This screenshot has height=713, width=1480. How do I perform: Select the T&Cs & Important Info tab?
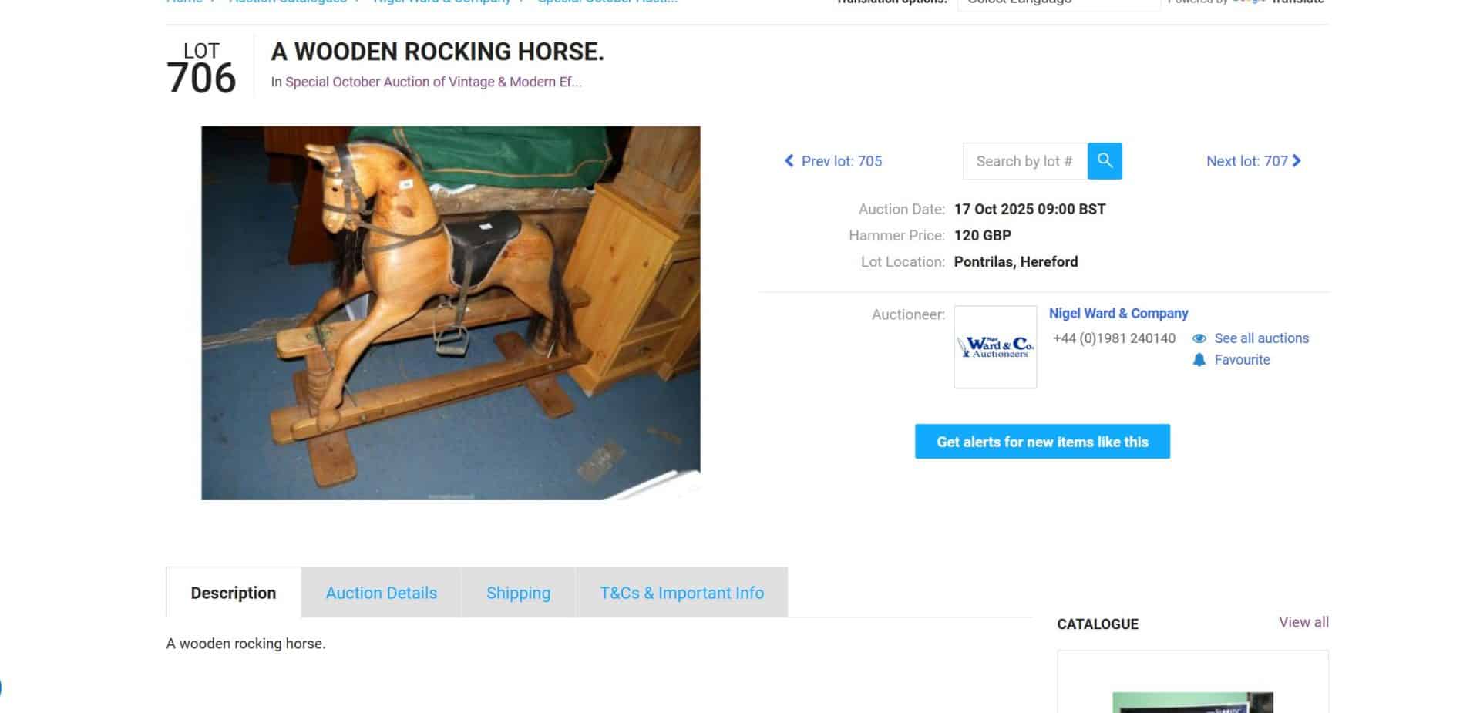tap(682, 593)
